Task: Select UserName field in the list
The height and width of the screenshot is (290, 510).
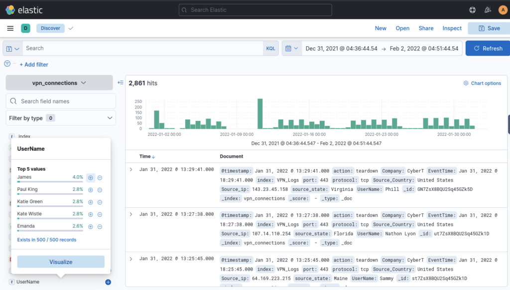Action: click(28, 282)
